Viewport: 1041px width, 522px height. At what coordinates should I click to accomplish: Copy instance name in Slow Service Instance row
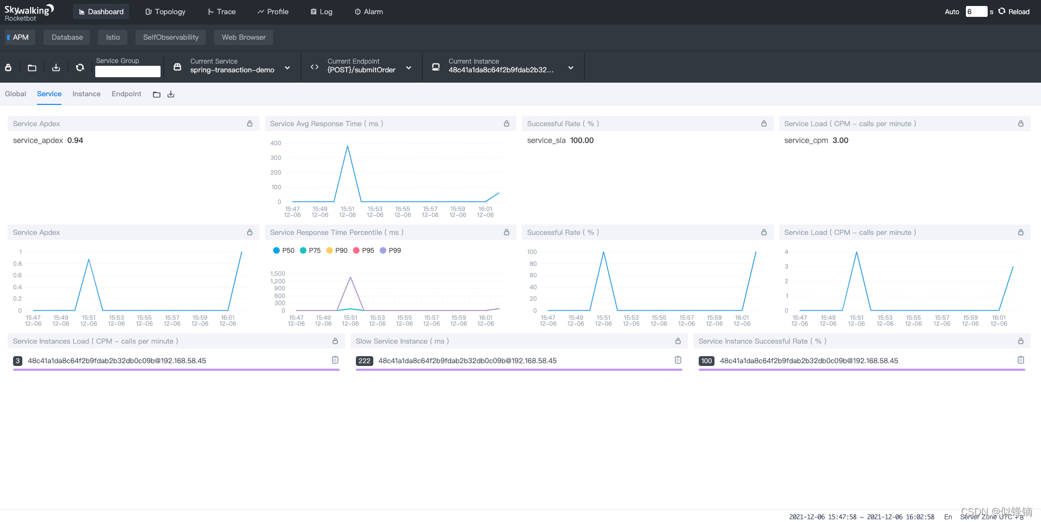pyautogui.click(x=678, y=360)
